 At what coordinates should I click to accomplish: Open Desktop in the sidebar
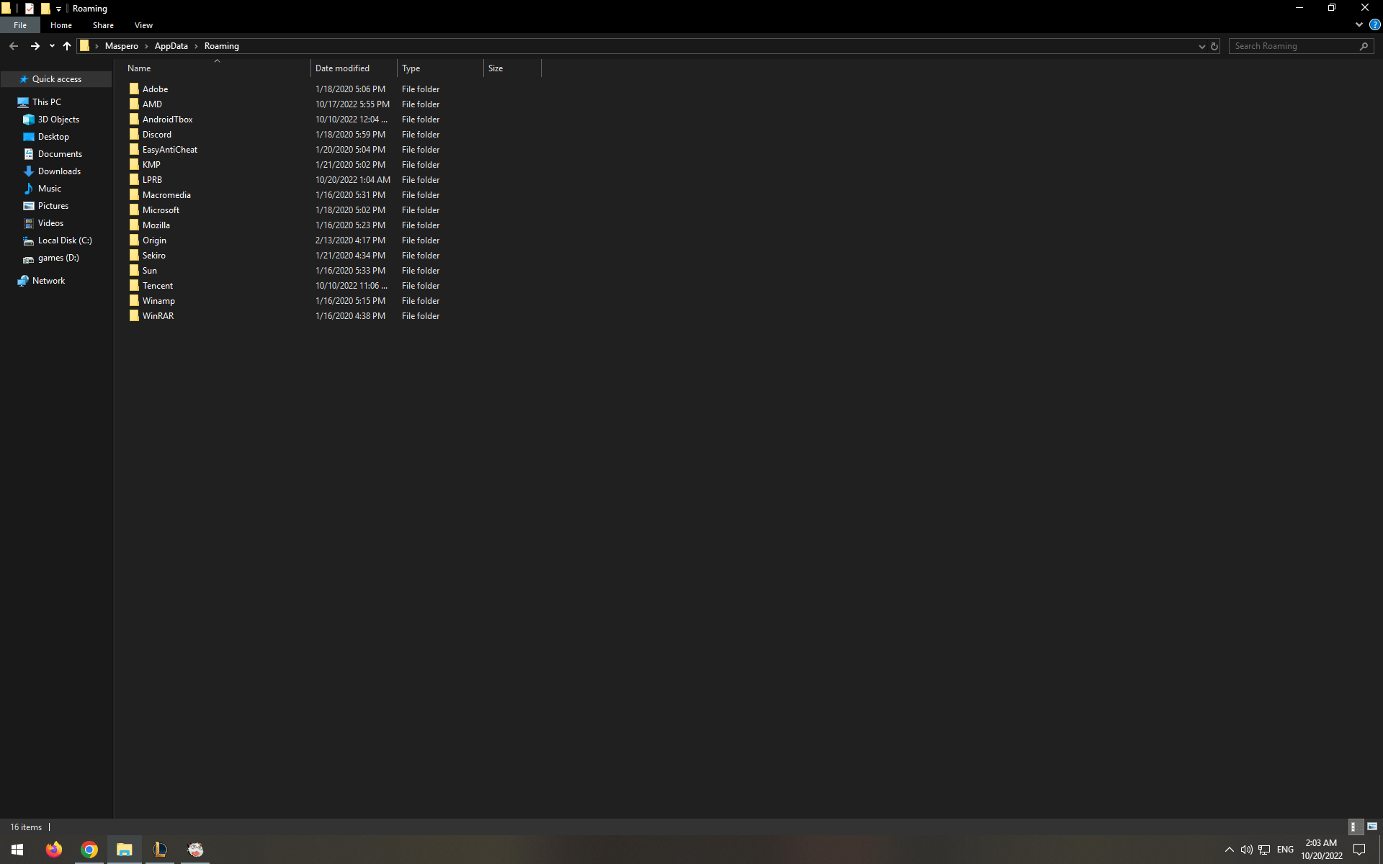point(53,137)
